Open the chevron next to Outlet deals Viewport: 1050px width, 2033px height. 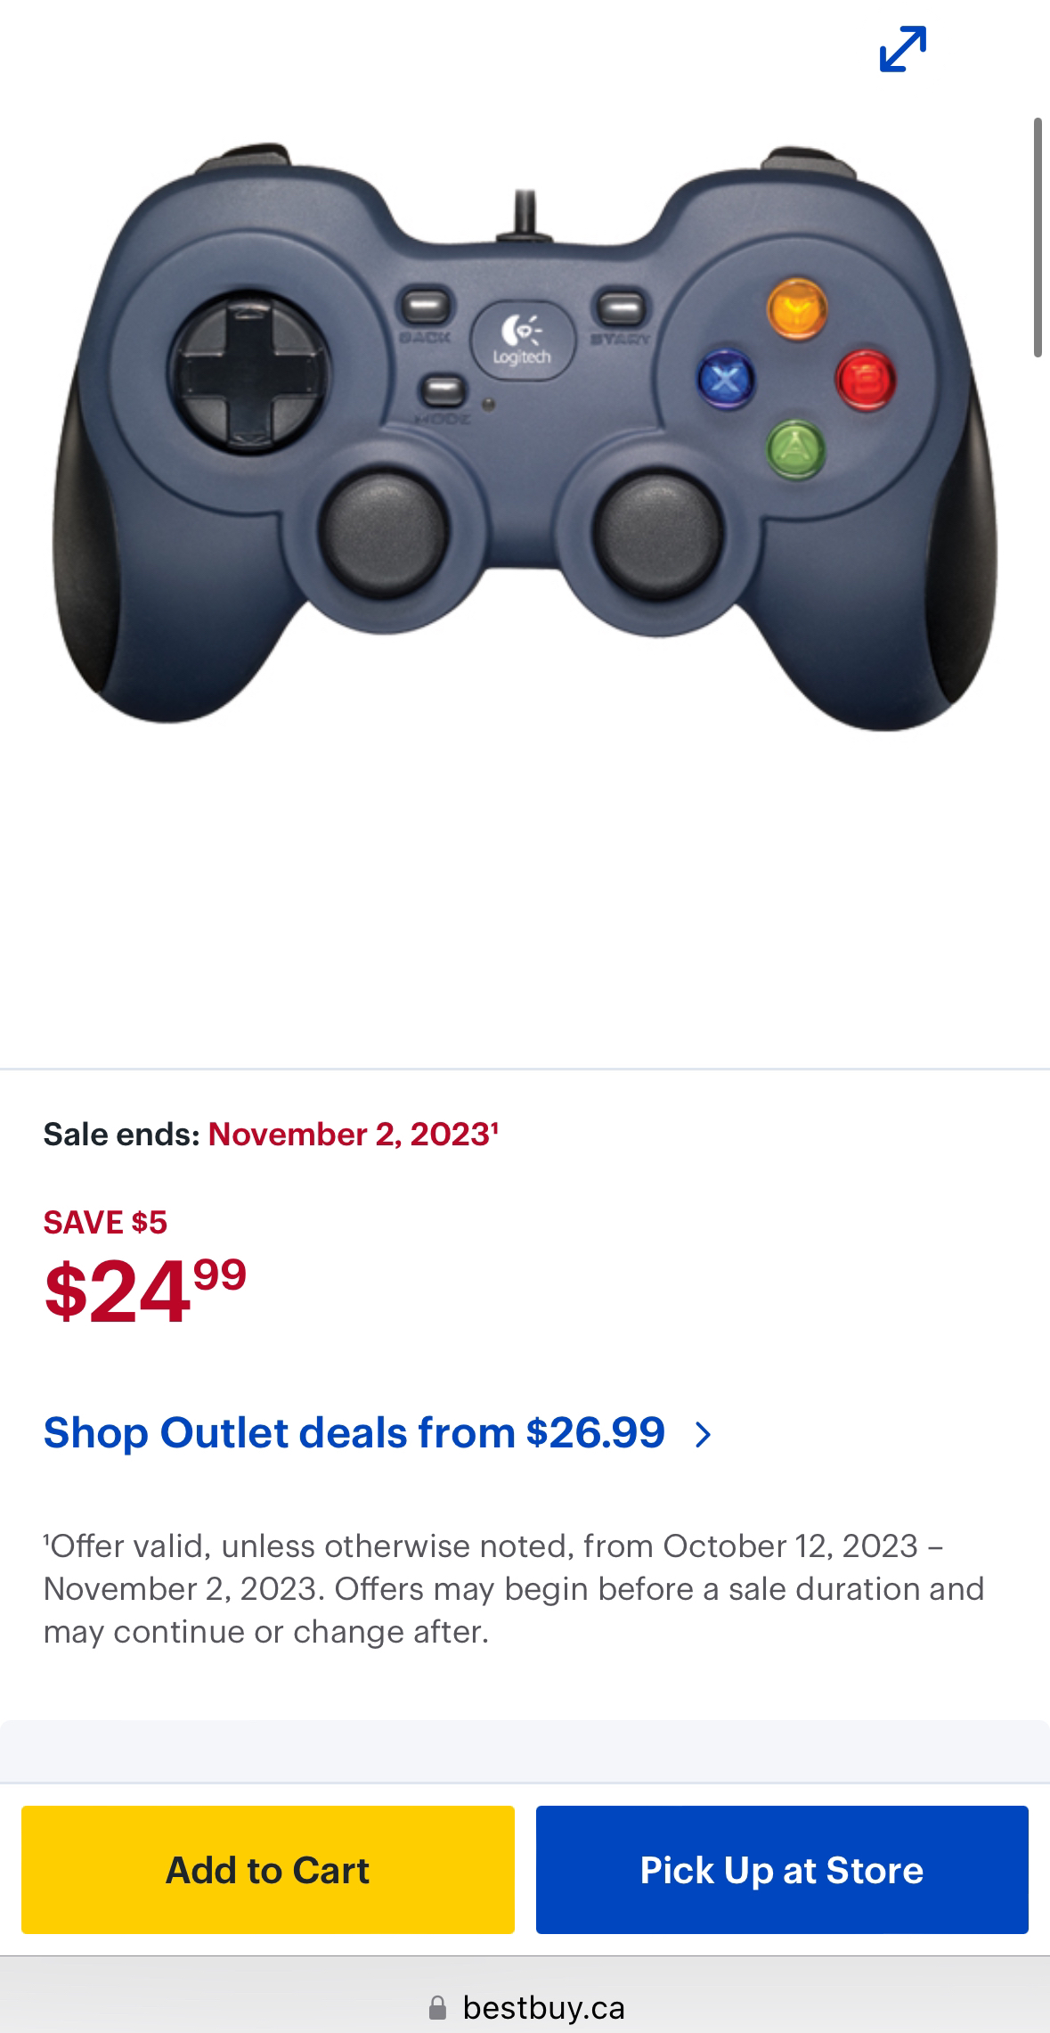704,1434
